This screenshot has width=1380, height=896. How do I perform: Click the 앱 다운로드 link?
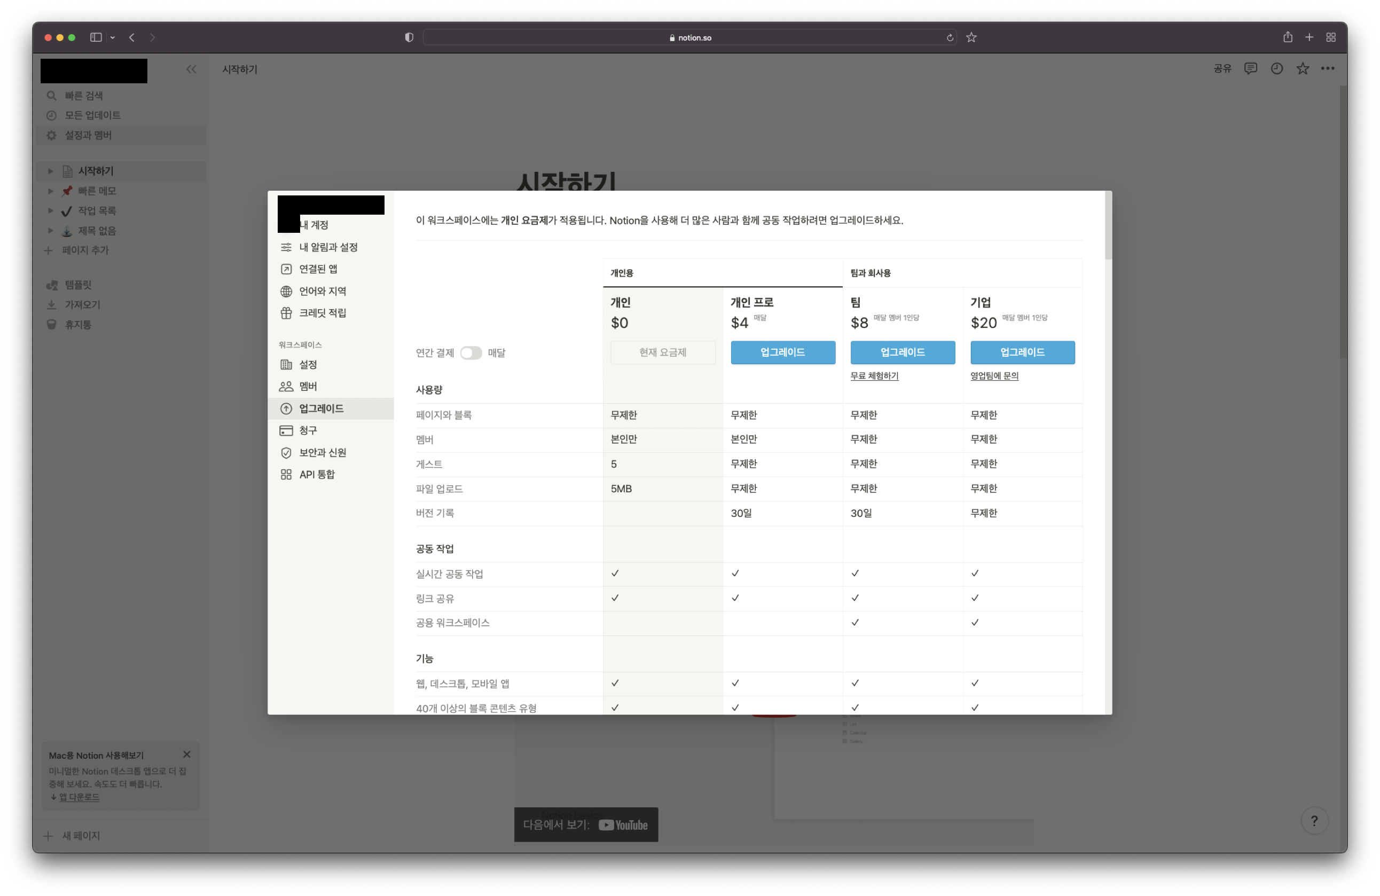click(x=80, y=797)
